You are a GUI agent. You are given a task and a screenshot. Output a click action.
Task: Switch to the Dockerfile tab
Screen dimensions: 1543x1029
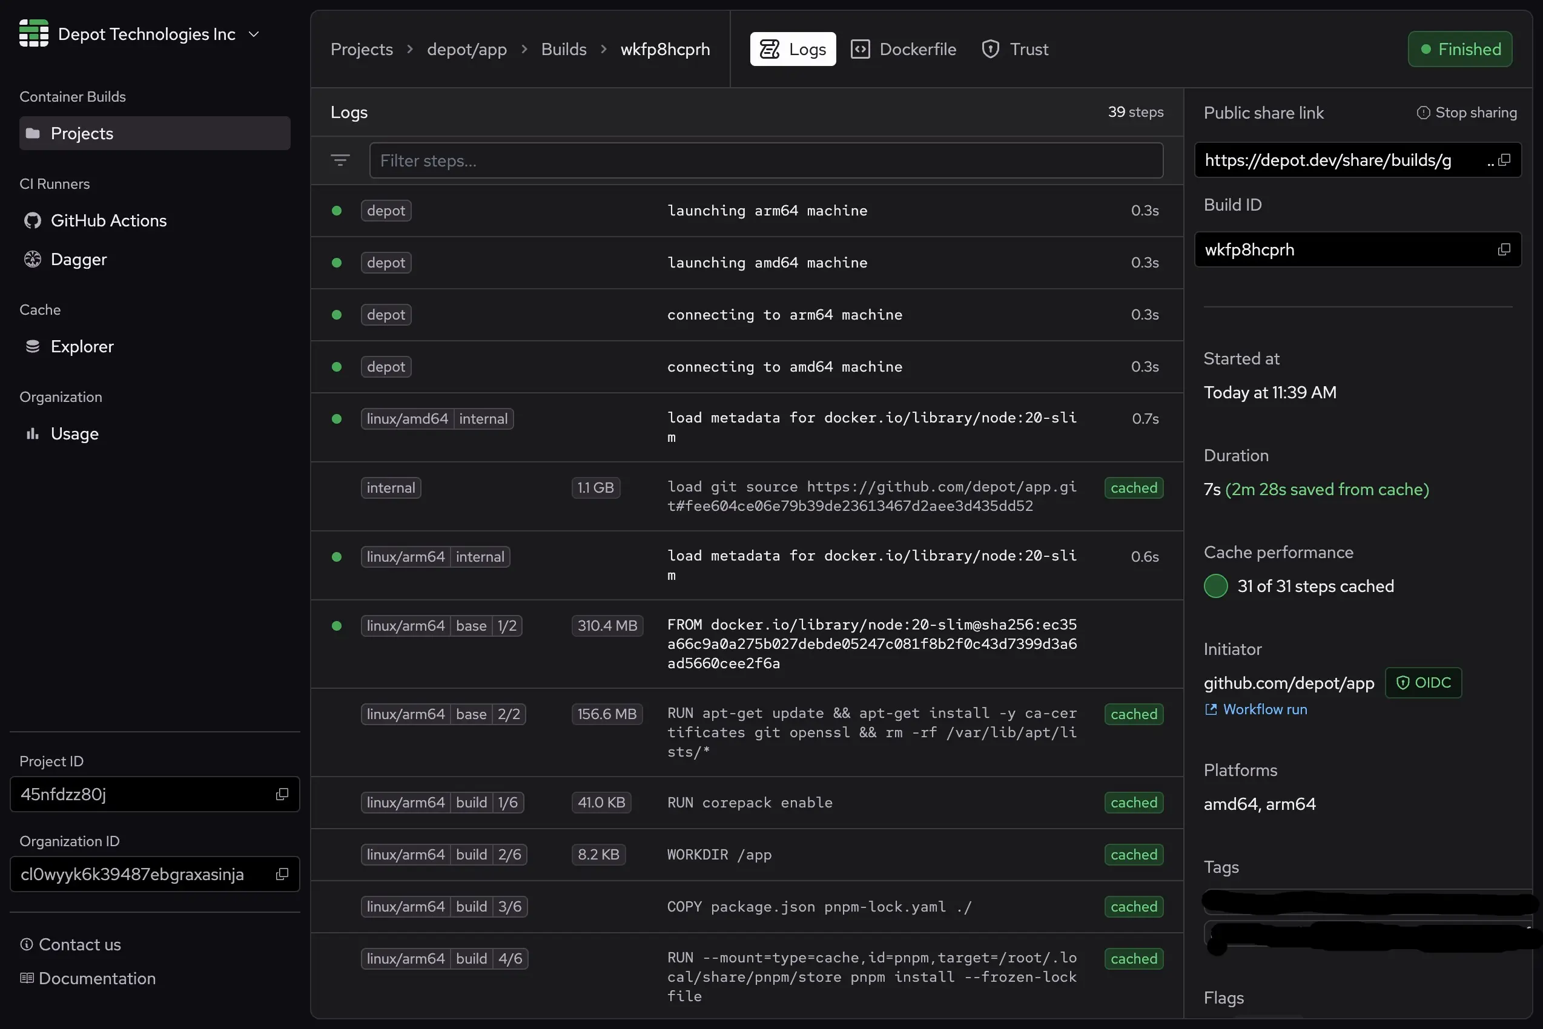904,49
